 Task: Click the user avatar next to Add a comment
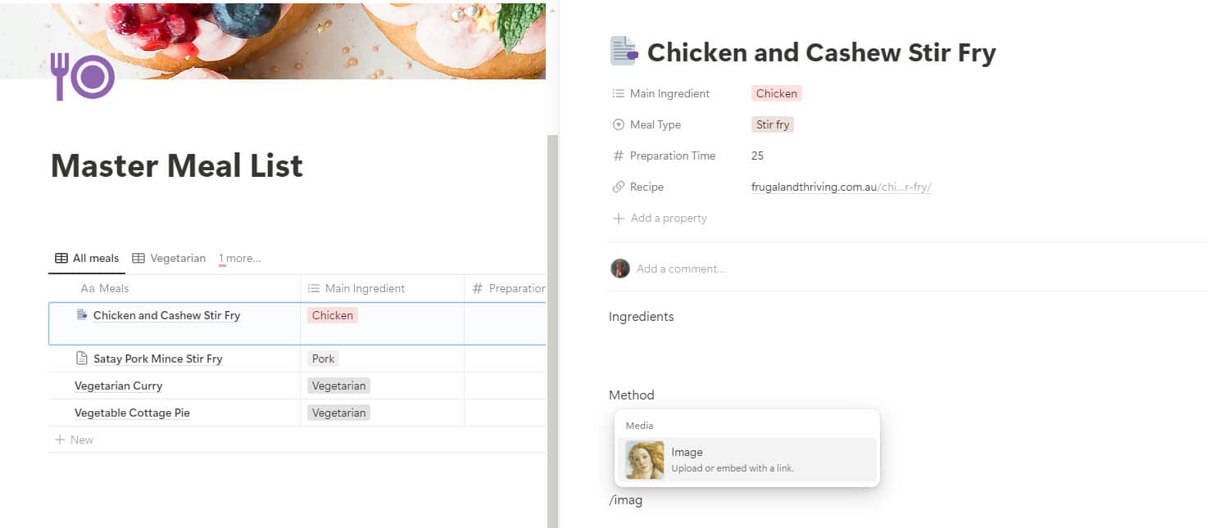tap(619, 269)
